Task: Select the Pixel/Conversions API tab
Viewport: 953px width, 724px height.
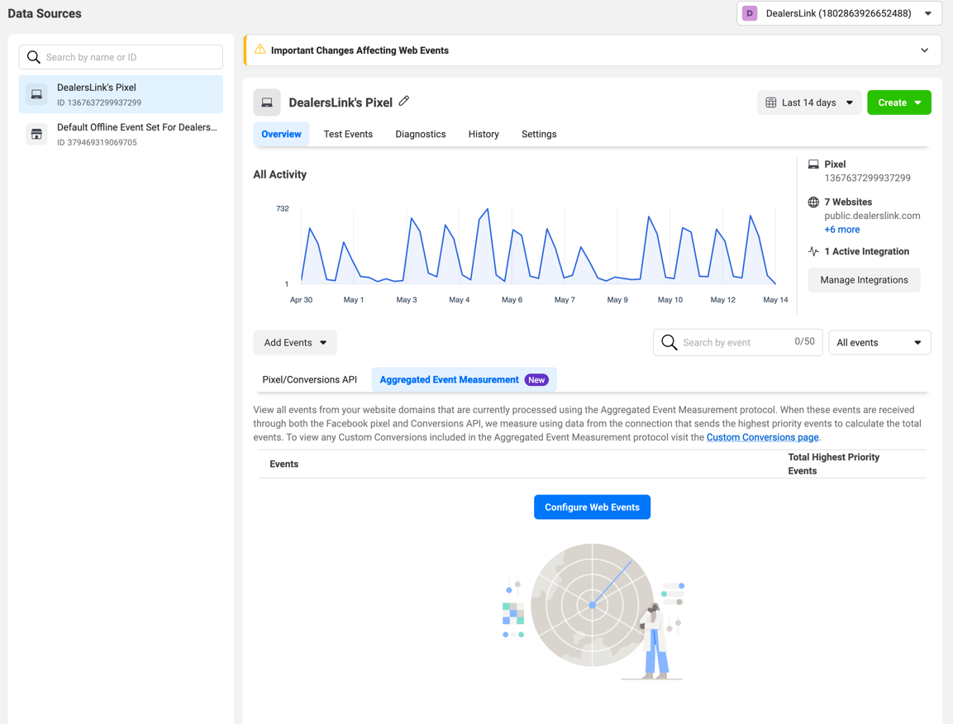Action: [x=309, y=379]
